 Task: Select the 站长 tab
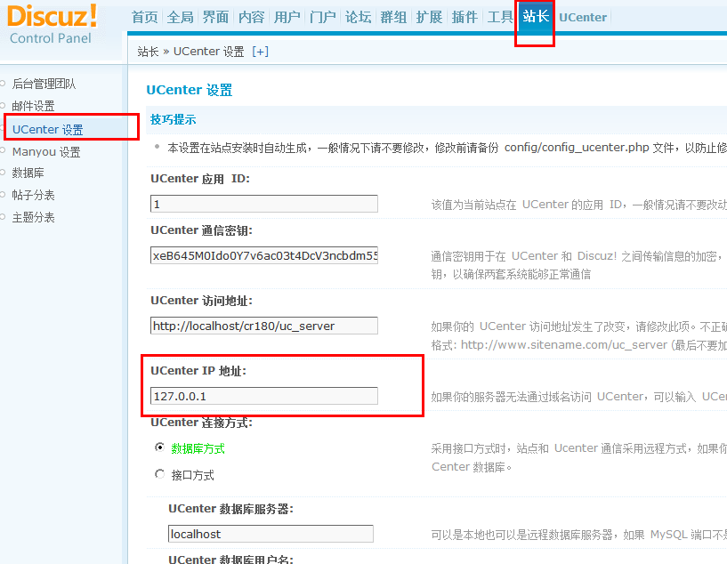pos(536,17)
